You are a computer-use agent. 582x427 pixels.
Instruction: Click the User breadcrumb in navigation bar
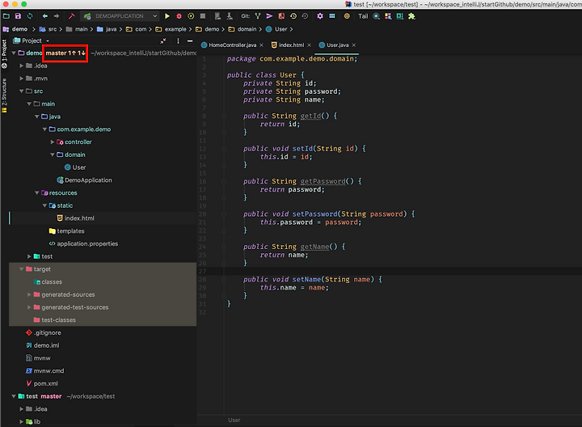pyautogui.click(x=277, y=29)
